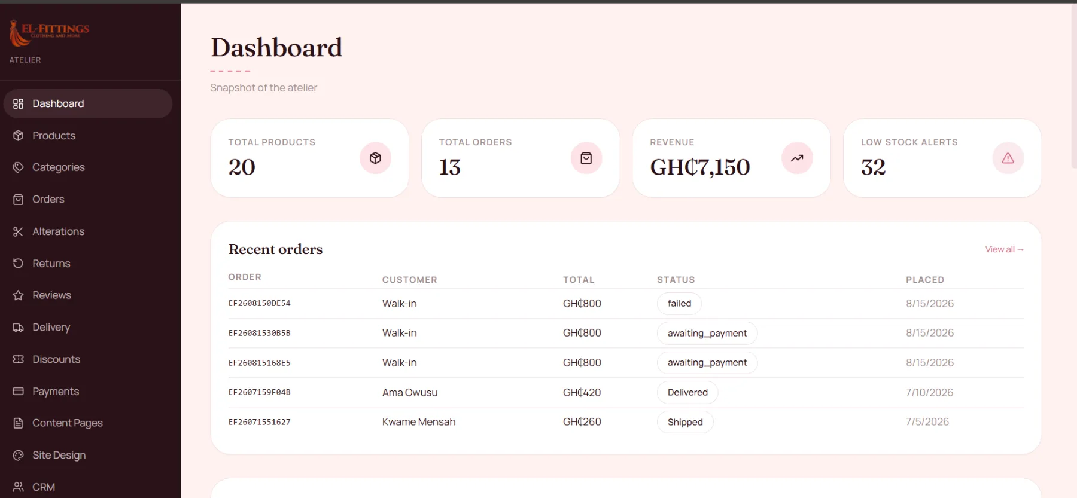Click the 7/5/2026 placed date

click(927, 422)
